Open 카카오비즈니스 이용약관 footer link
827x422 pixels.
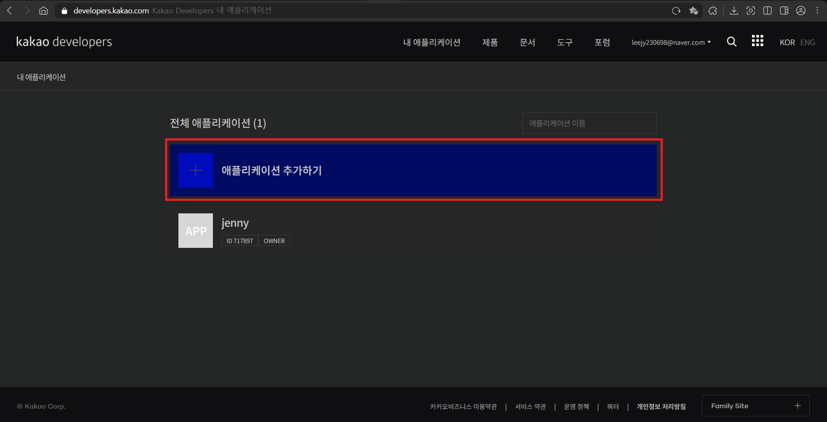pyautogui.click(x=463, y=406)
